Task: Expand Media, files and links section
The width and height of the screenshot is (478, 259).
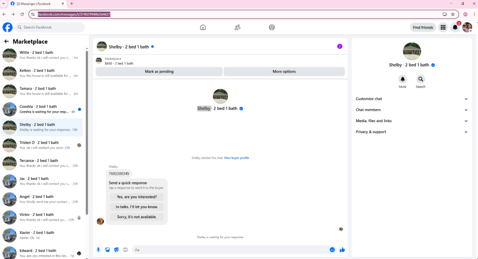Action: pos(411,121)
